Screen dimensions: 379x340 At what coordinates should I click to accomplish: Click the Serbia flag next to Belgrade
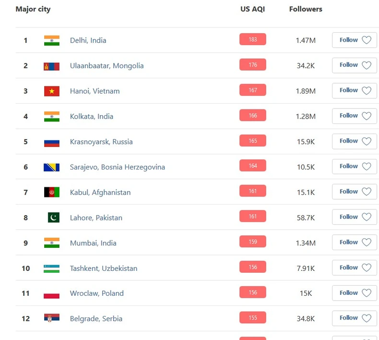[51, 318]
